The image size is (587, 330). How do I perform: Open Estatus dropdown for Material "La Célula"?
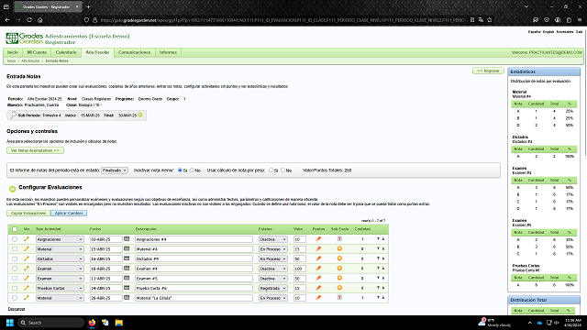[273, 298]
